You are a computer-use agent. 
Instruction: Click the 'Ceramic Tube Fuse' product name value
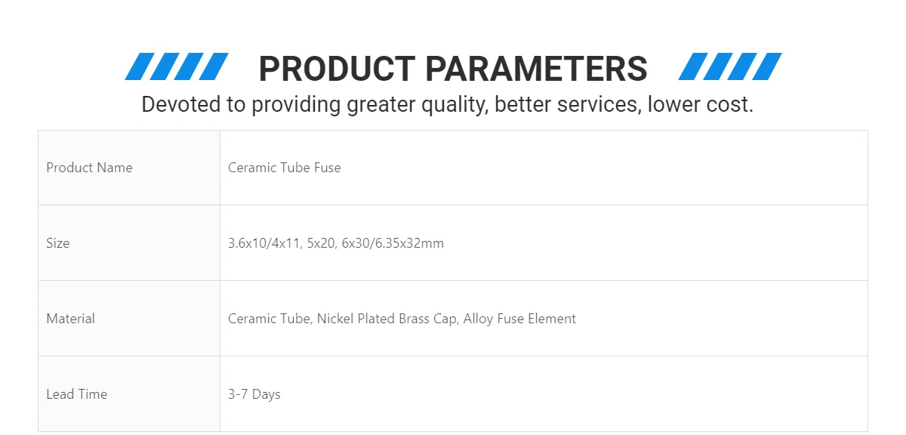pyautogui.click(x=285, y=168)
